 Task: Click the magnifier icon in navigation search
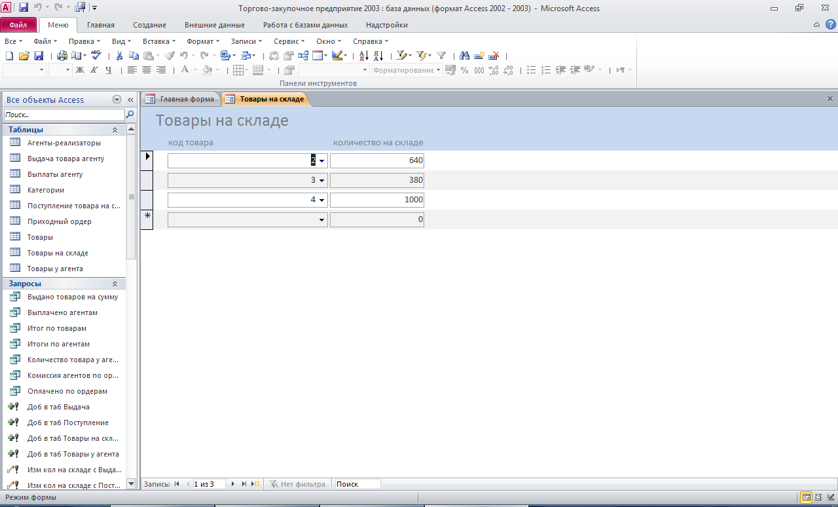[x=130, y=114]
